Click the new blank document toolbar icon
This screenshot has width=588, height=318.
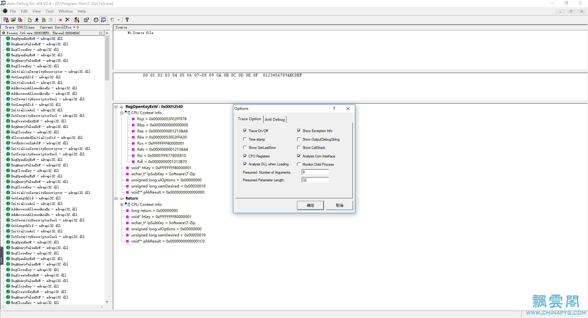[30, 20]
